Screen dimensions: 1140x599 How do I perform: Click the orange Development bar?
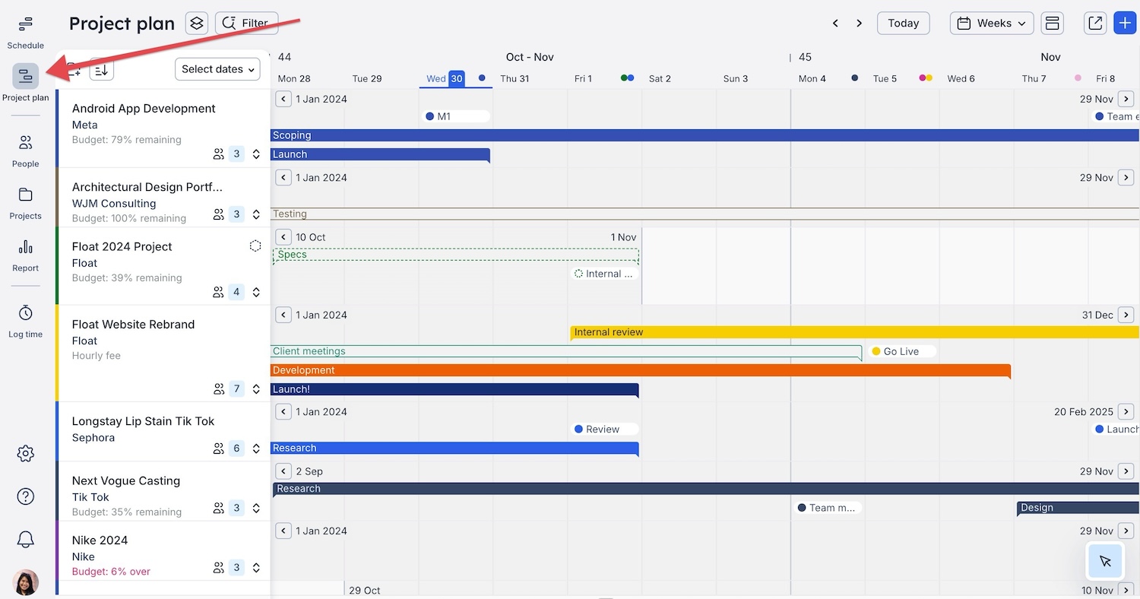[638, 370]
